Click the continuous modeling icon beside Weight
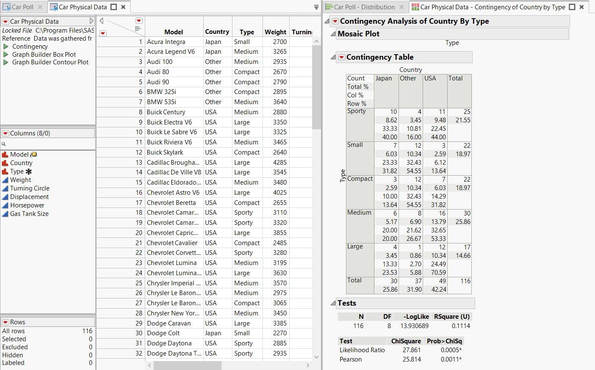Image resolution: width=595 pixels, height=370 pixels. pyautogui.click(x=5, y=179)
